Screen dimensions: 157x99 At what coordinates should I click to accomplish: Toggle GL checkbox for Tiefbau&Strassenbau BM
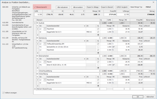click(98, 44)
